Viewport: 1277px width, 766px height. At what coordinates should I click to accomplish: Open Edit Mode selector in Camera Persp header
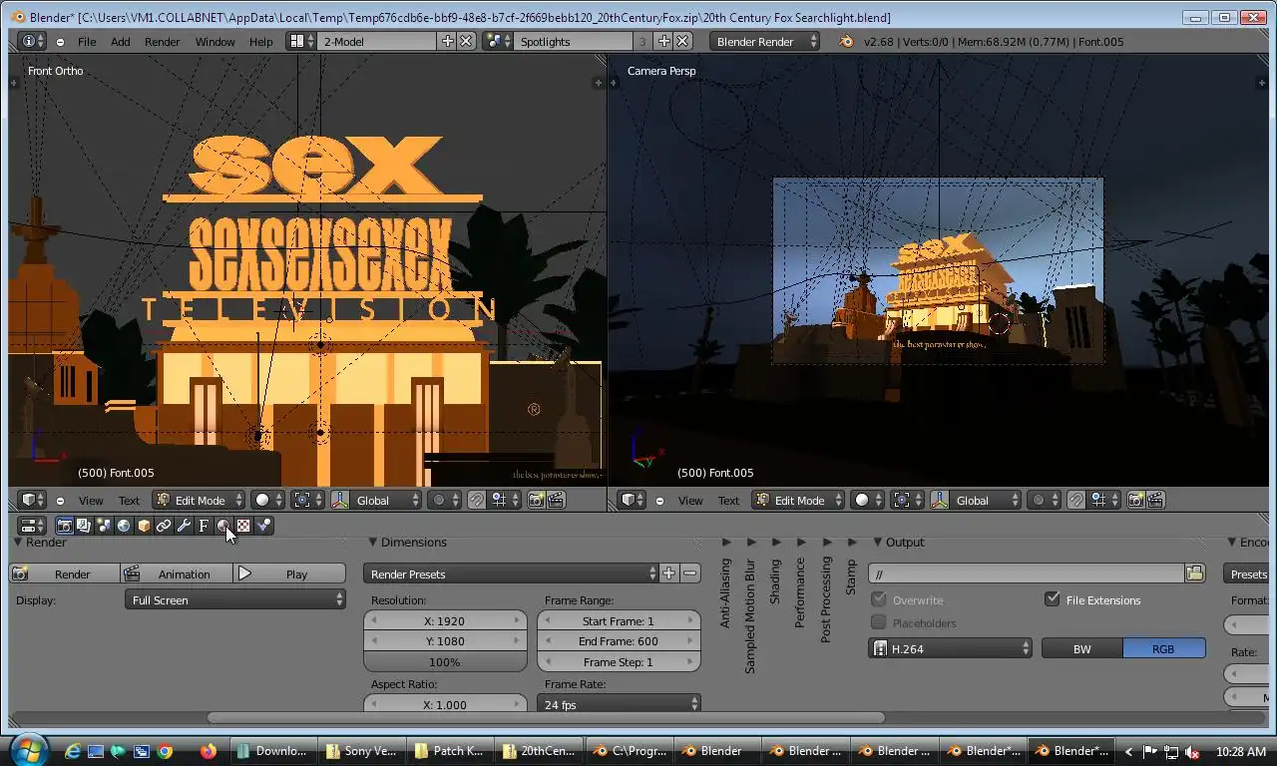pos(798,500)
